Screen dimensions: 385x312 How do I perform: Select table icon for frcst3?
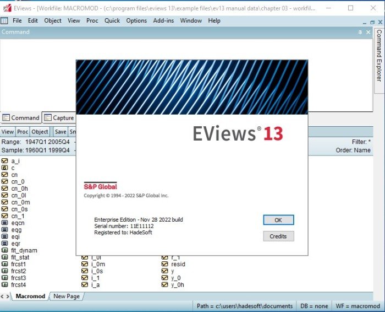coord(4,278)
